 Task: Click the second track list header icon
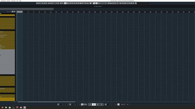tap(14, 12)
